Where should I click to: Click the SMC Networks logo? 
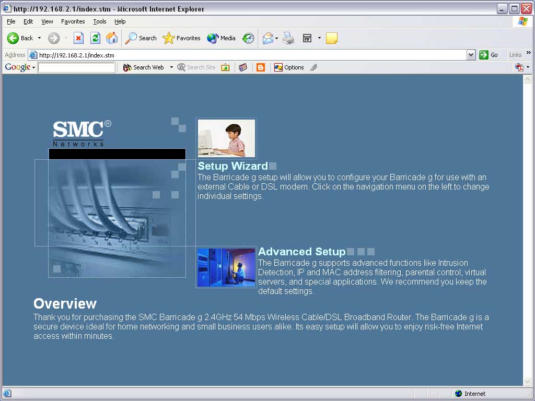click(x=82, y=133)
